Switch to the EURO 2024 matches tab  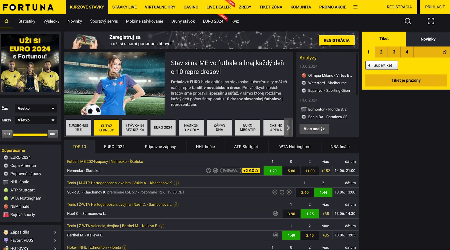pos(114,147)
